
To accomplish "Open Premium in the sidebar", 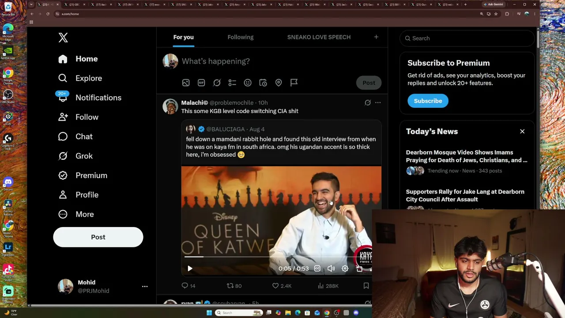I will (x=83, y=175).
